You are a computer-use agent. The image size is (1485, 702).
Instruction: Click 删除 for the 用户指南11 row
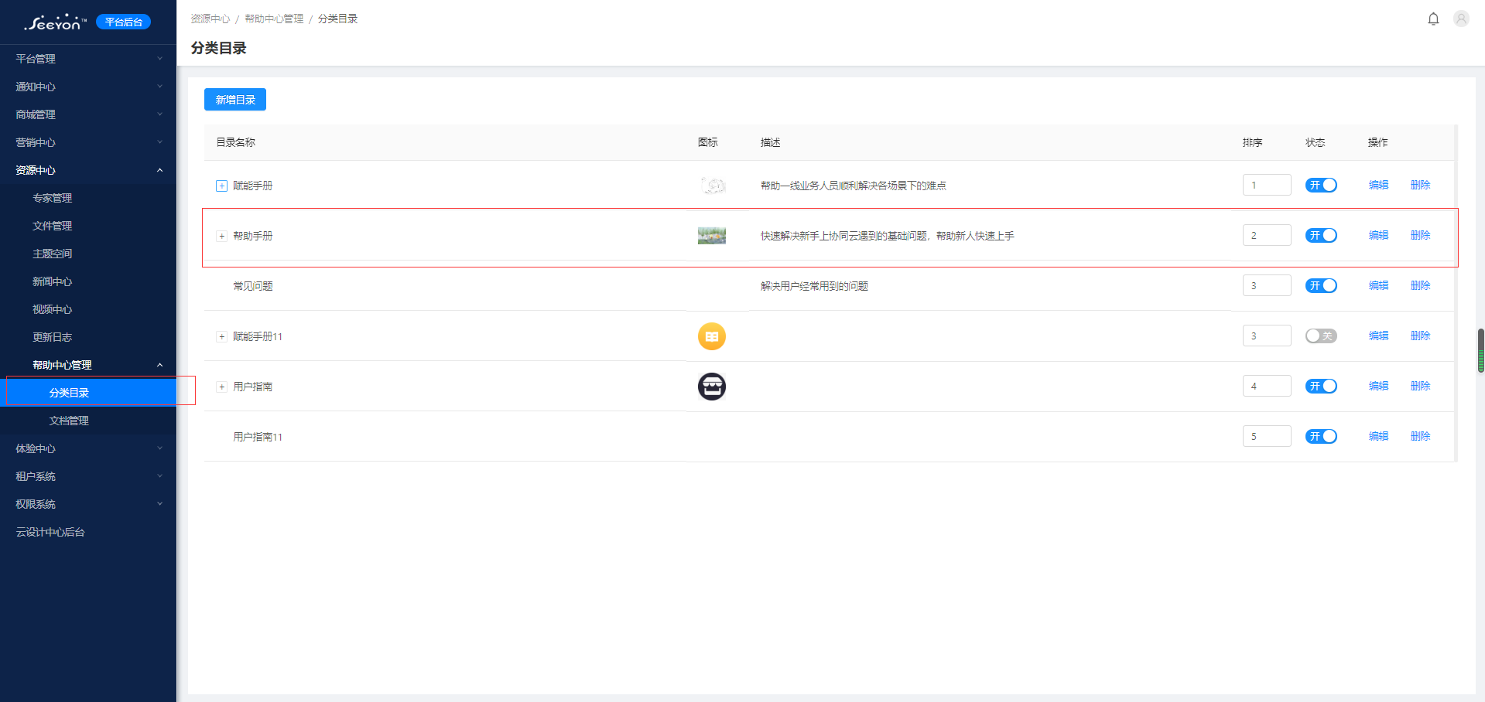[x=1420, y=437]
